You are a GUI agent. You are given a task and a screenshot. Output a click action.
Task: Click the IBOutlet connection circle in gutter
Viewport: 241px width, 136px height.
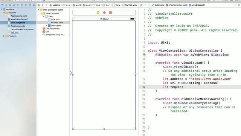pyautogui.click(x=144, y=55)
